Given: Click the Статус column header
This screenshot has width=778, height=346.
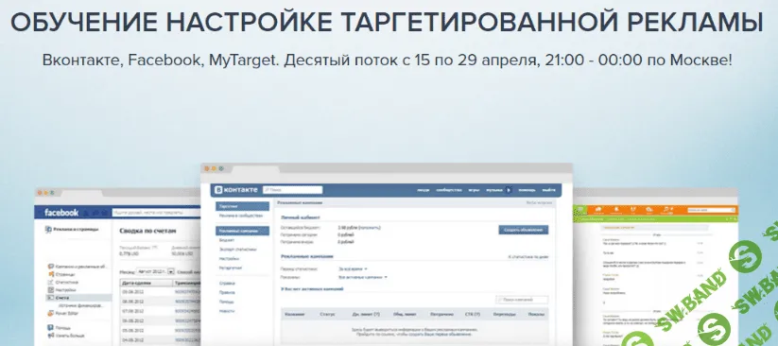Looking at the screenshot, I should 327,314.
